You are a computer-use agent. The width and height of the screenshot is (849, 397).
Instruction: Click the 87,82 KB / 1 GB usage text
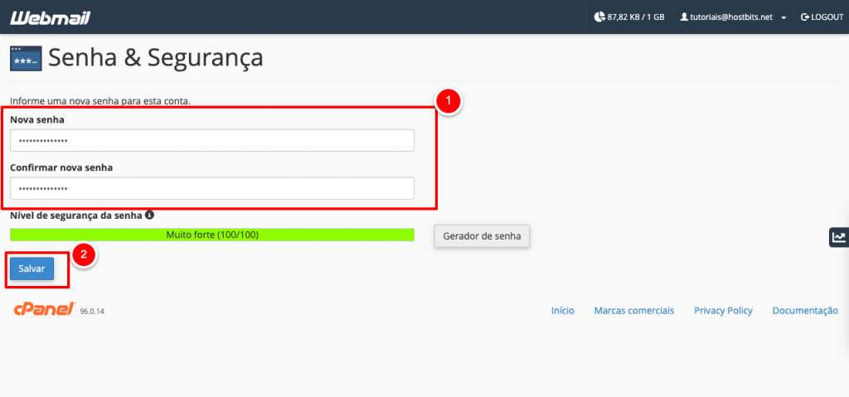pos(636,17)
